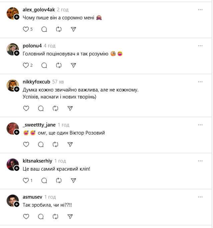Reply to asmusev's comment
The height and width of the screenshot is (228, 213).
click(41, 216)
